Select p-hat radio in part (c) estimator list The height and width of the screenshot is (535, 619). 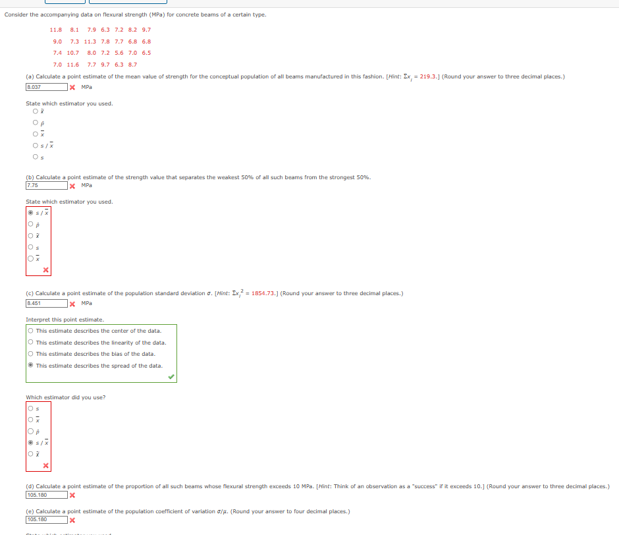(30, 431)
